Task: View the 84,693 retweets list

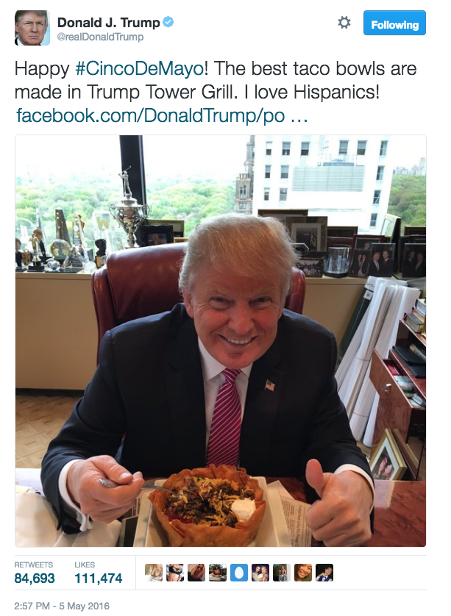Action: click(x=34, y=573)
